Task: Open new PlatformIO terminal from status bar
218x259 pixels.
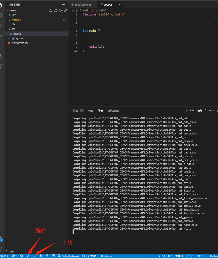Action: (x=53, y=256)
